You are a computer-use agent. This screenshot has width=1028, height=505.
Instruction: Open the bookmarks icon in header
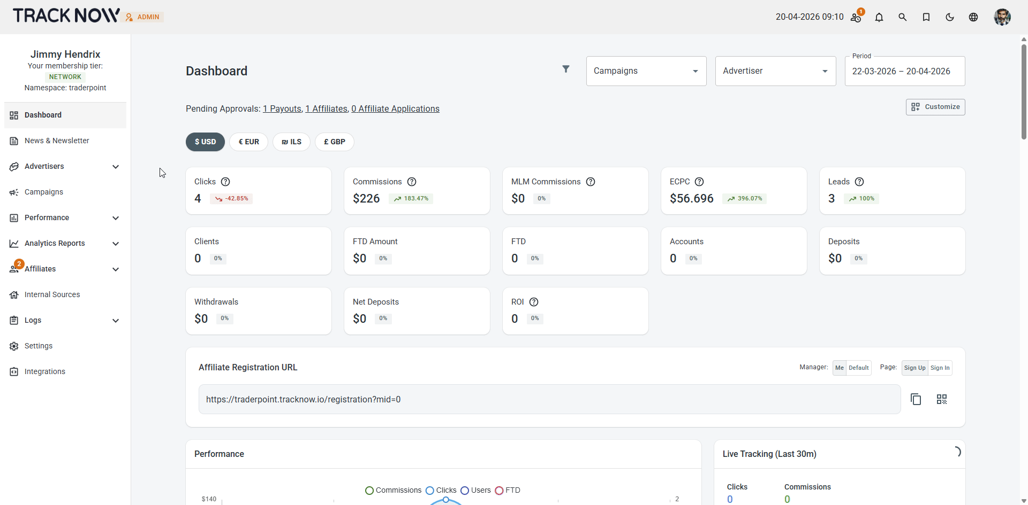click(926, 17)
